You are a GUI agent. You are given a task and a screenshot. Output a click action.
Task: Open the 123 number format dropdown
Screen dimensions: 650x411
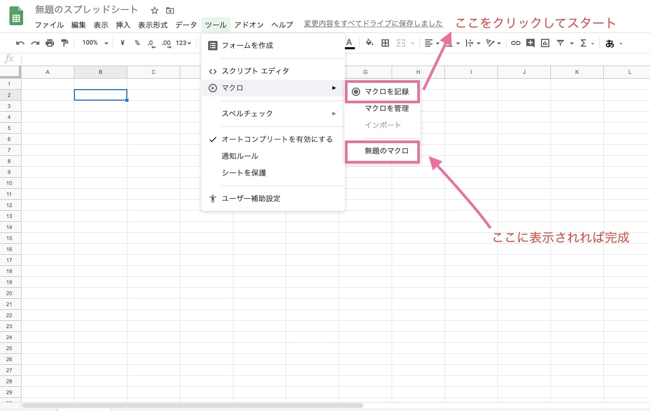183,43
